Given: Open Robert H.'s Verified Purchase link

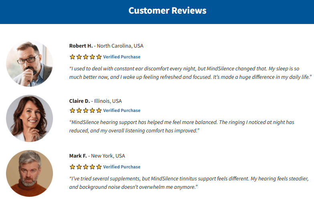Looking at the screenshot, I should (122, 57).
